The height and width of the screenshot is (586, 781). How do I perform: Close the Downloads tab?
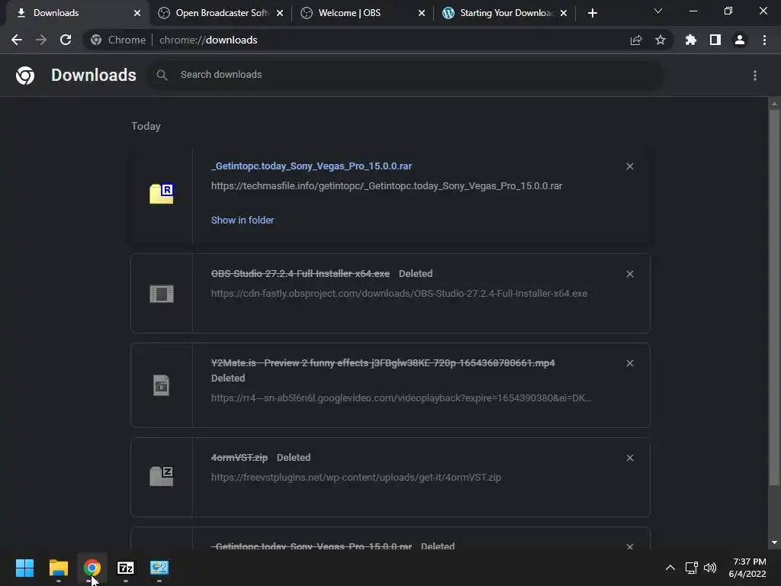click(x=137, y=13)
